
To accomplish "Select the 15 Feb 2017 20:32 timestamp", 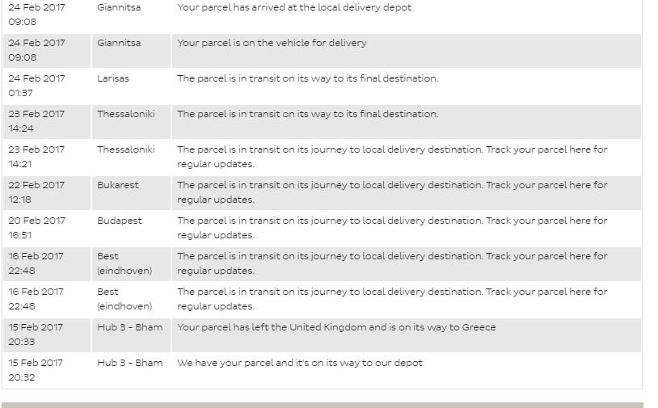I will pos(36,370).
